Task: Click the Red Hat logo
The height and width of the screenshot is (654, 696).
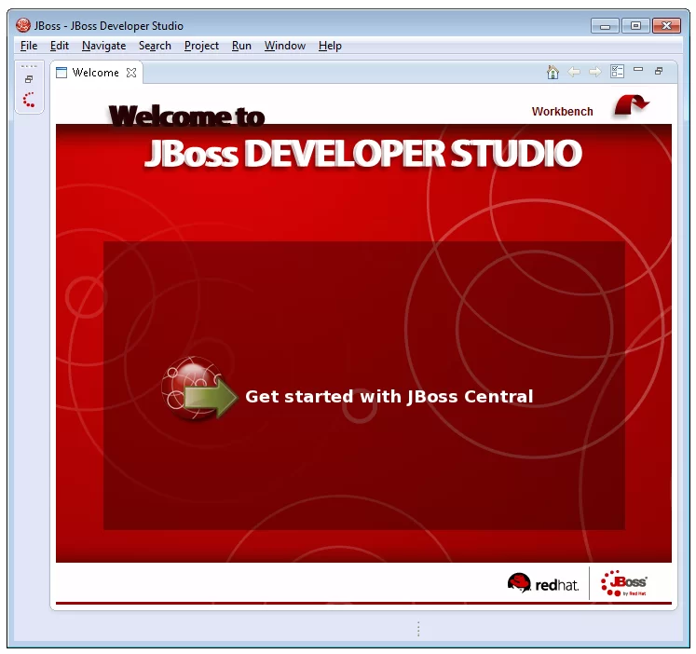Action: pos(543,583)
